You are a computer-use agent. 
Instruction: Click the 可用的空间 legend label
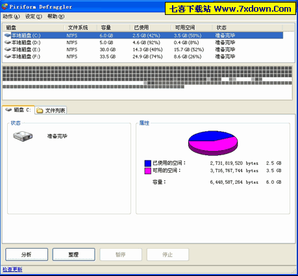point(167,170)
